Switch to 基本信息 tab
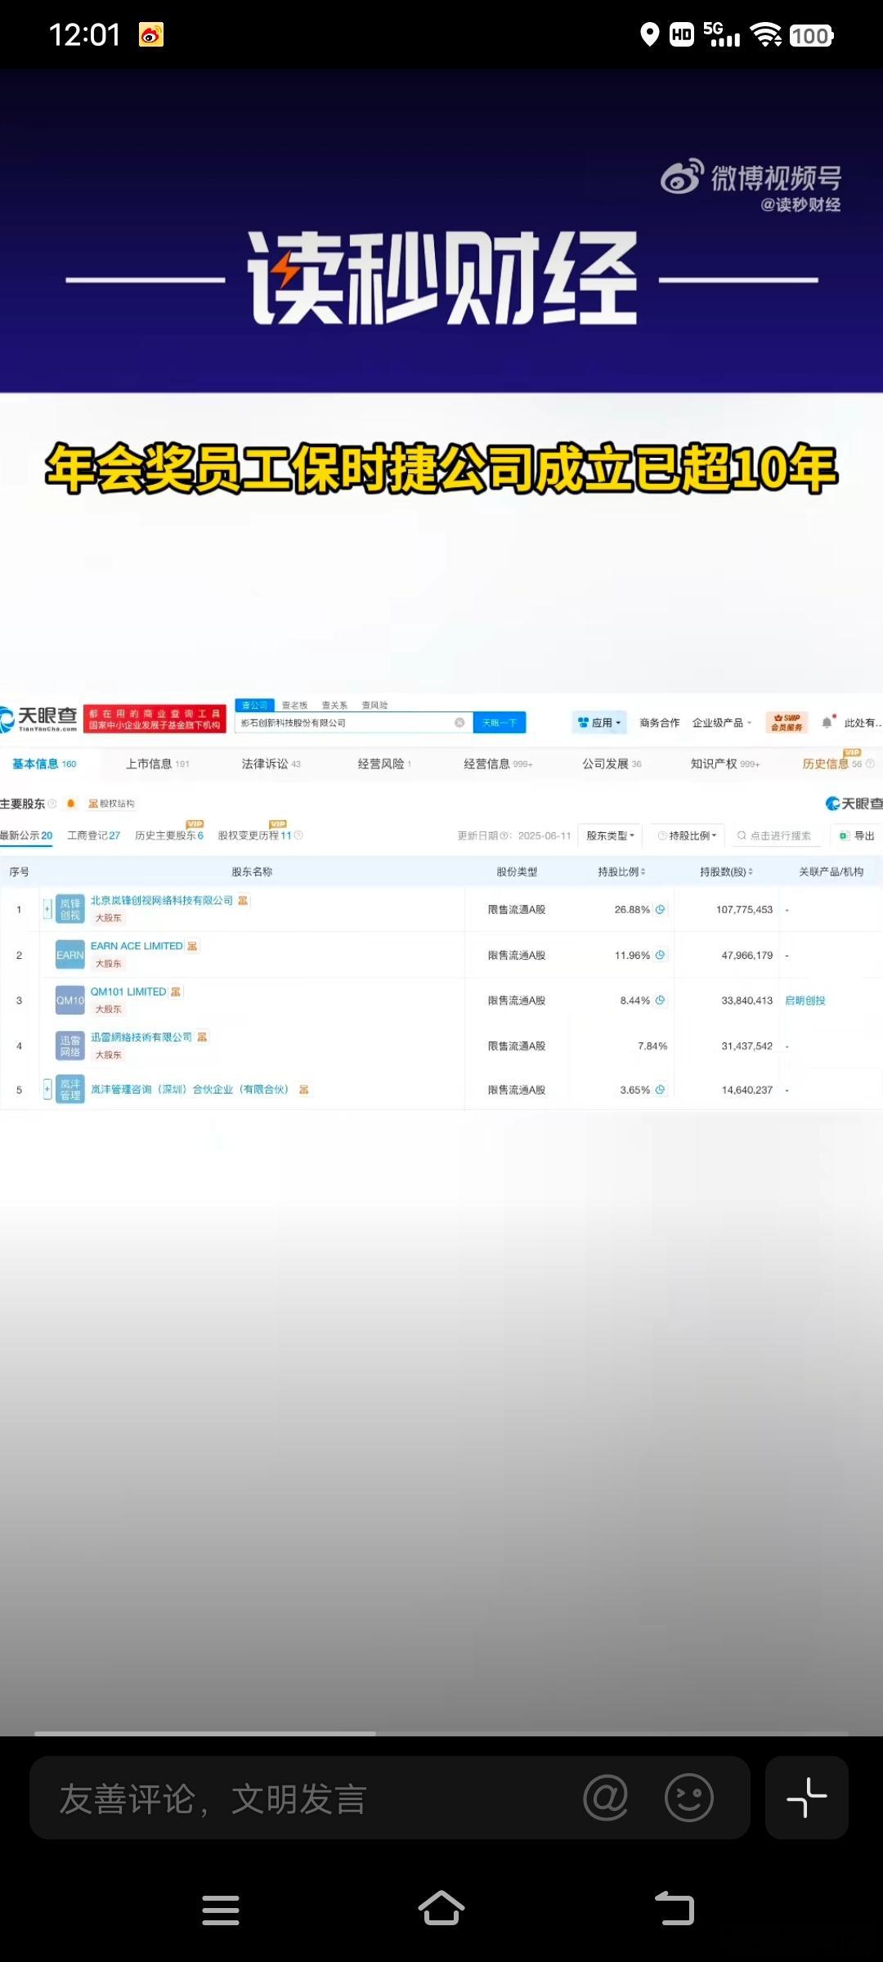Viewport: 883px width, 1962px height. pos(44,764)
